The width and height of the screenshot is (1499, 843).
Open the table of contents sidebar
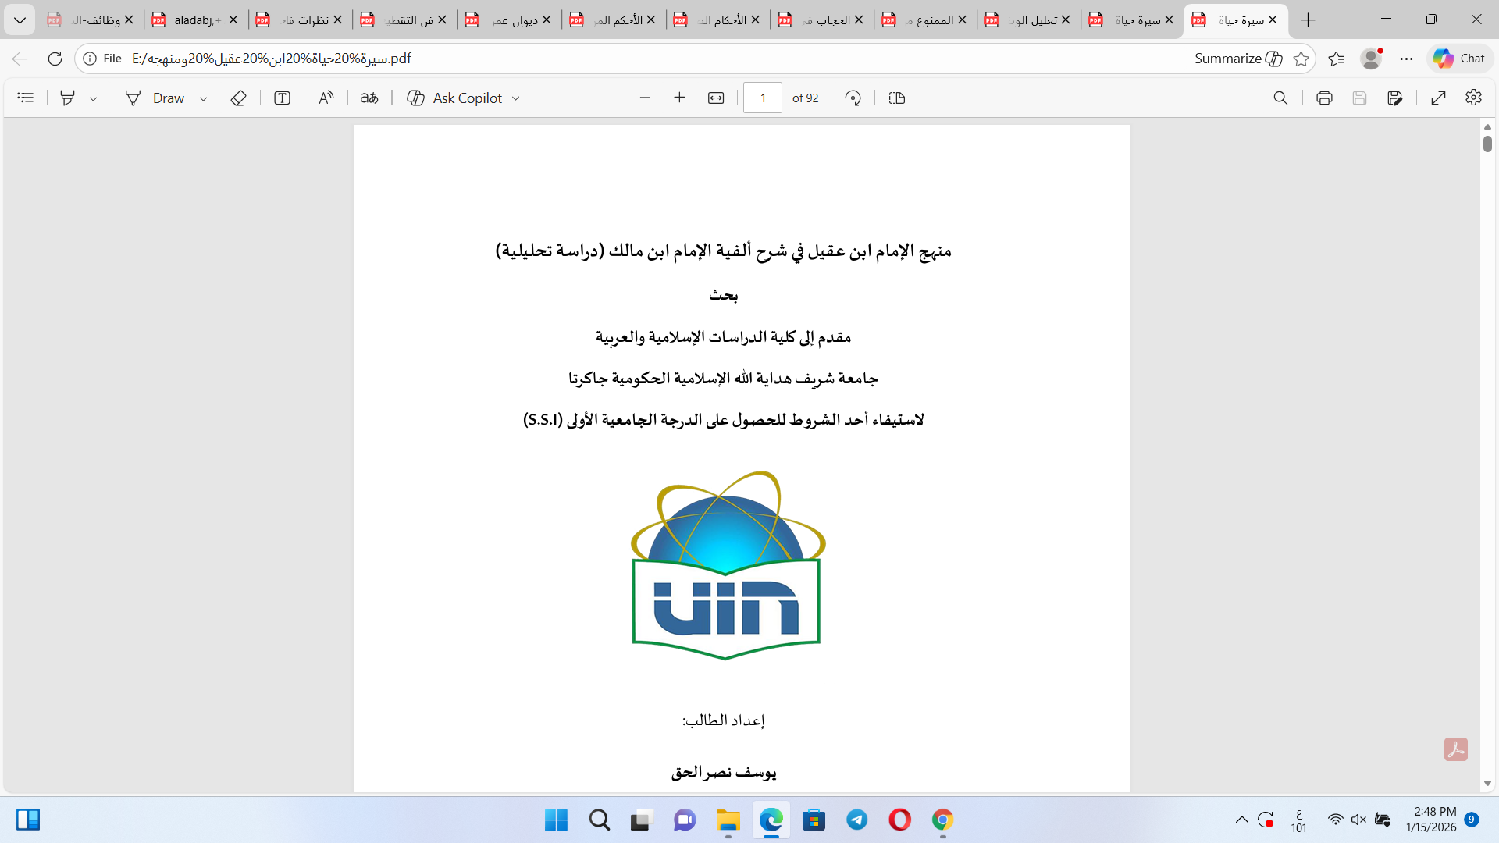point(26,98)
